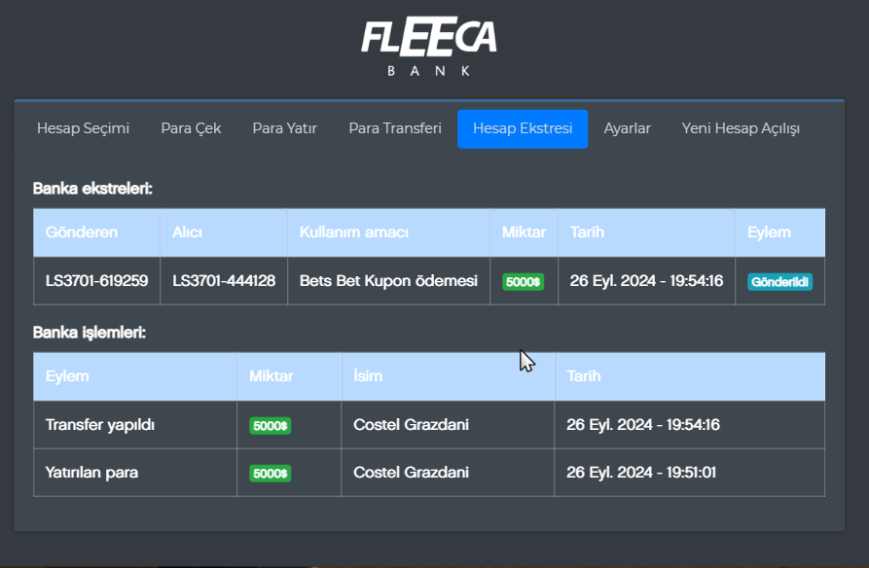Click the Gönderildi status badge
869x568 pixels.
[x=779, y=281]
